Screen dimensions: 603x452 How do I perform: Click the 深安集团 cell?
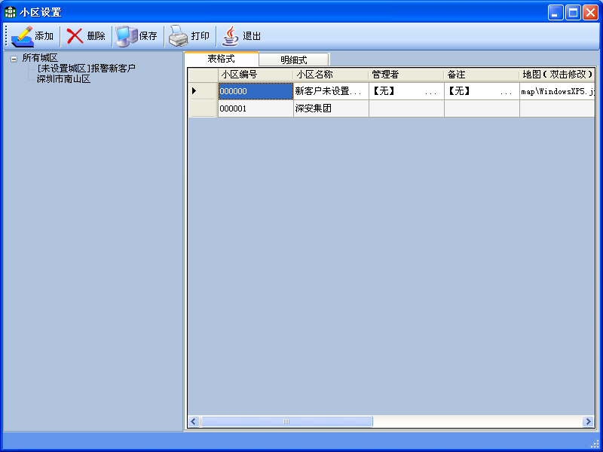point(331,108)
